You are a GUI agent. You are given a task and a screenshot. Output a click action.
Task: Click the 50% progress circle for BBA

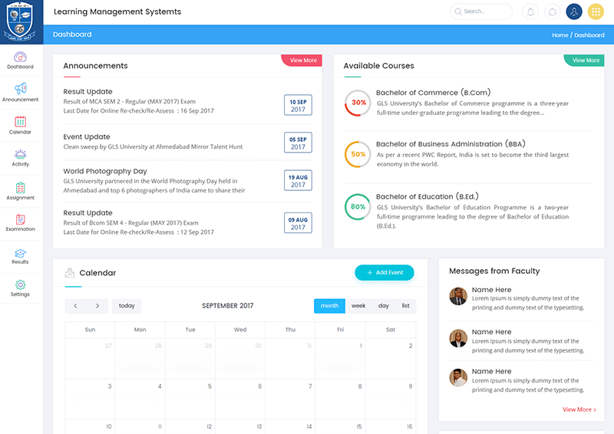(358, 154)
